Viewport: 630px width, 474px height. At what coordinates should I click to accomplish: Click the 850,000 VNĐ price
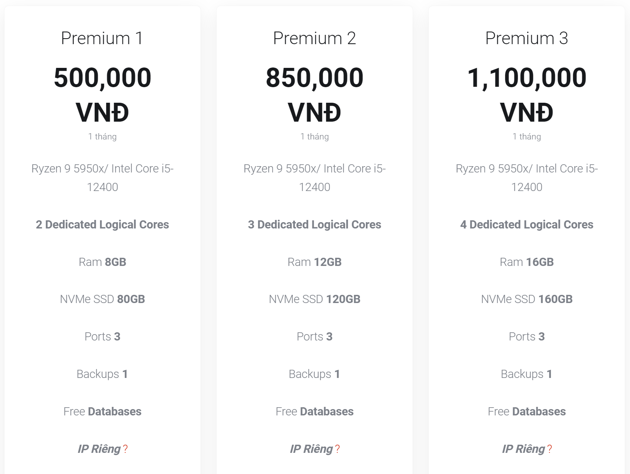314,95
